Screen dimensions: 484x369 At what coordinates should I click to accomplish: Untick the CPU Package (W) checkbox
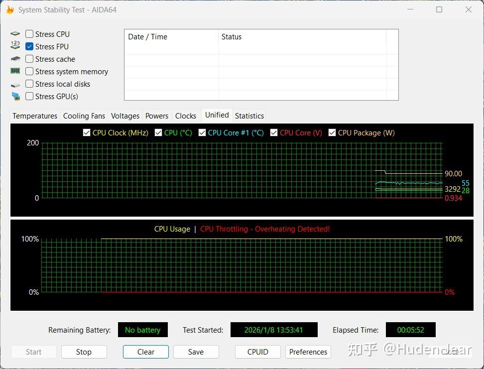click(x=332, y=132)
